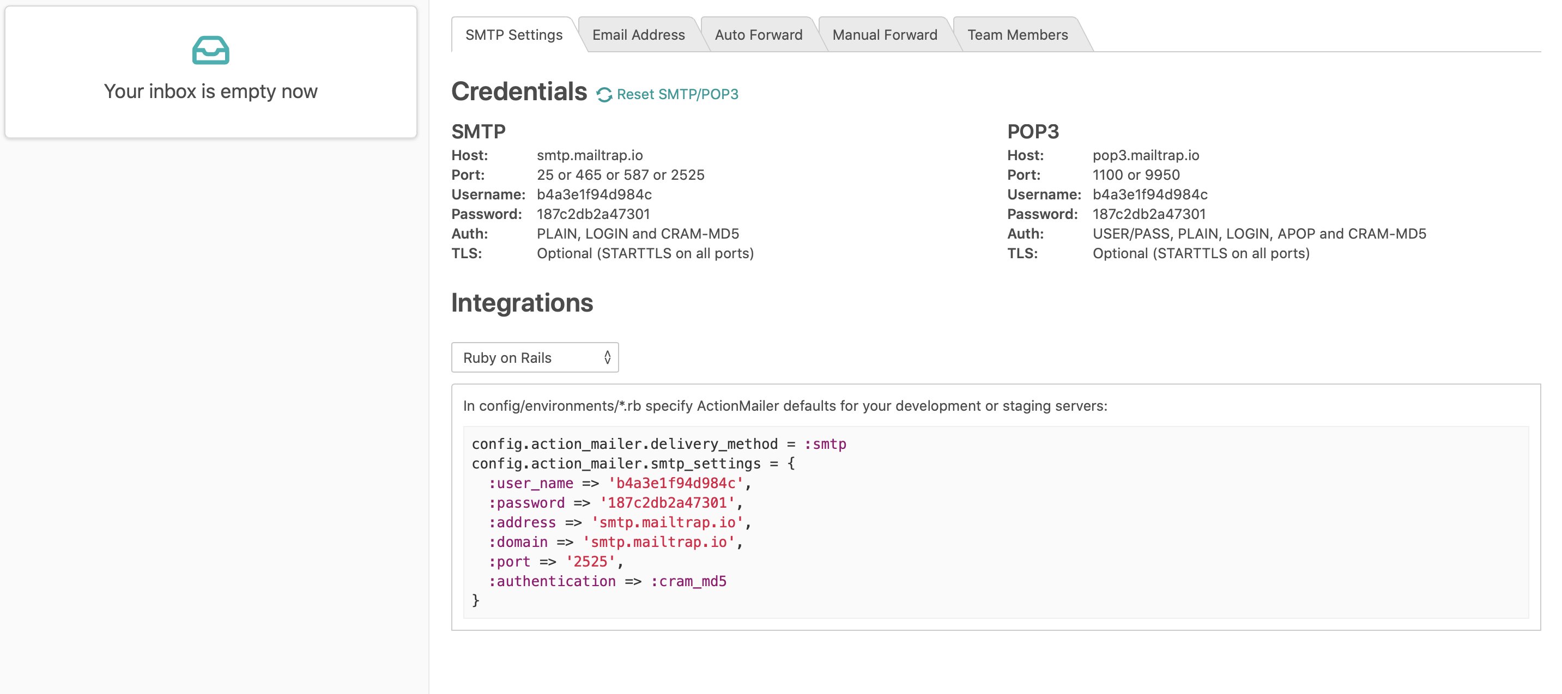1562x694 pixels.
Task: Click 'Your inbox is empty now' message
Action: pyautogui.click(x=210, y=91)
